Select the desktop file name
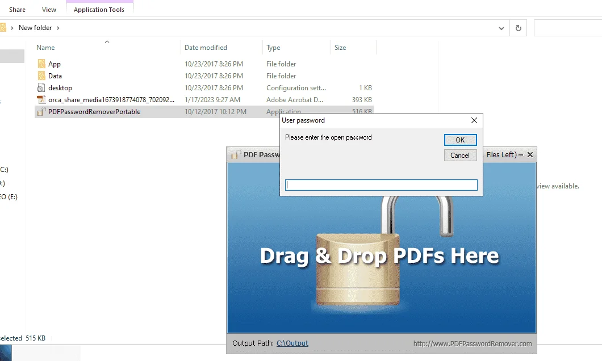The height and width of the screenshot is (361, 602). point(60,88)
